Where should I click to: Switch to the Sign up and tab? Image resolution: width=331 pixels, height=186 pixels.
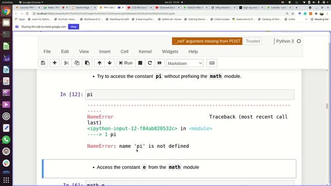[251, 7]
